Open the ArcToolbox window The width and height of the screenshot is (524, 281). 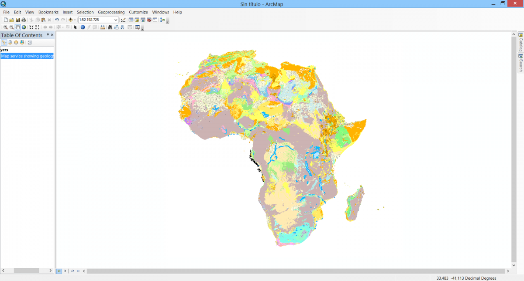(148, 20)
